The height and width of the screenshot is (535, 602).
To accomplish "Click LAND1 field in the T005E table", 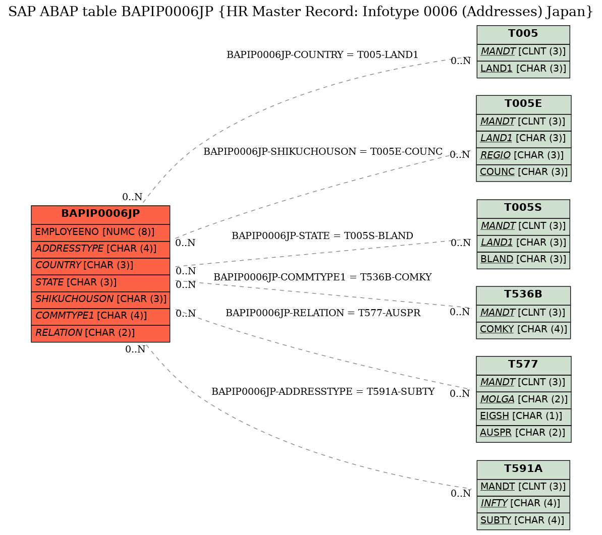I will click(523, 139).
